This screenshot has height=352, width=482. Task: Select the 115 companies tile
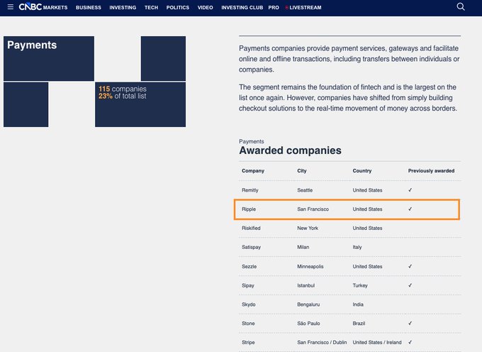point(140,104)
